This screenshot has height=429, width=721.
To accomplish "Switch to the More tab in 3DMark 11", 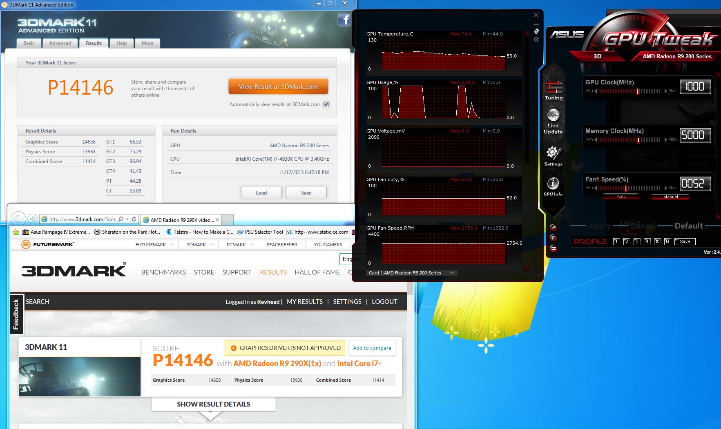I will pos(147,43).
